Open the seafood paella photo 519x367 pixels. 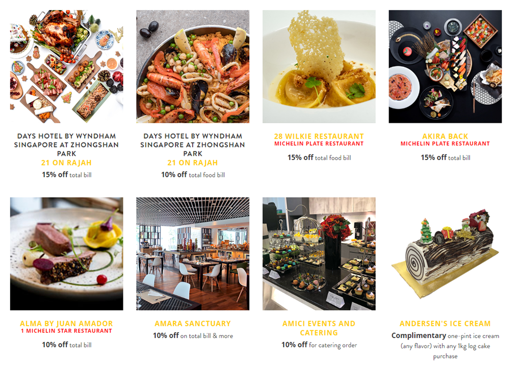[193, 66]
